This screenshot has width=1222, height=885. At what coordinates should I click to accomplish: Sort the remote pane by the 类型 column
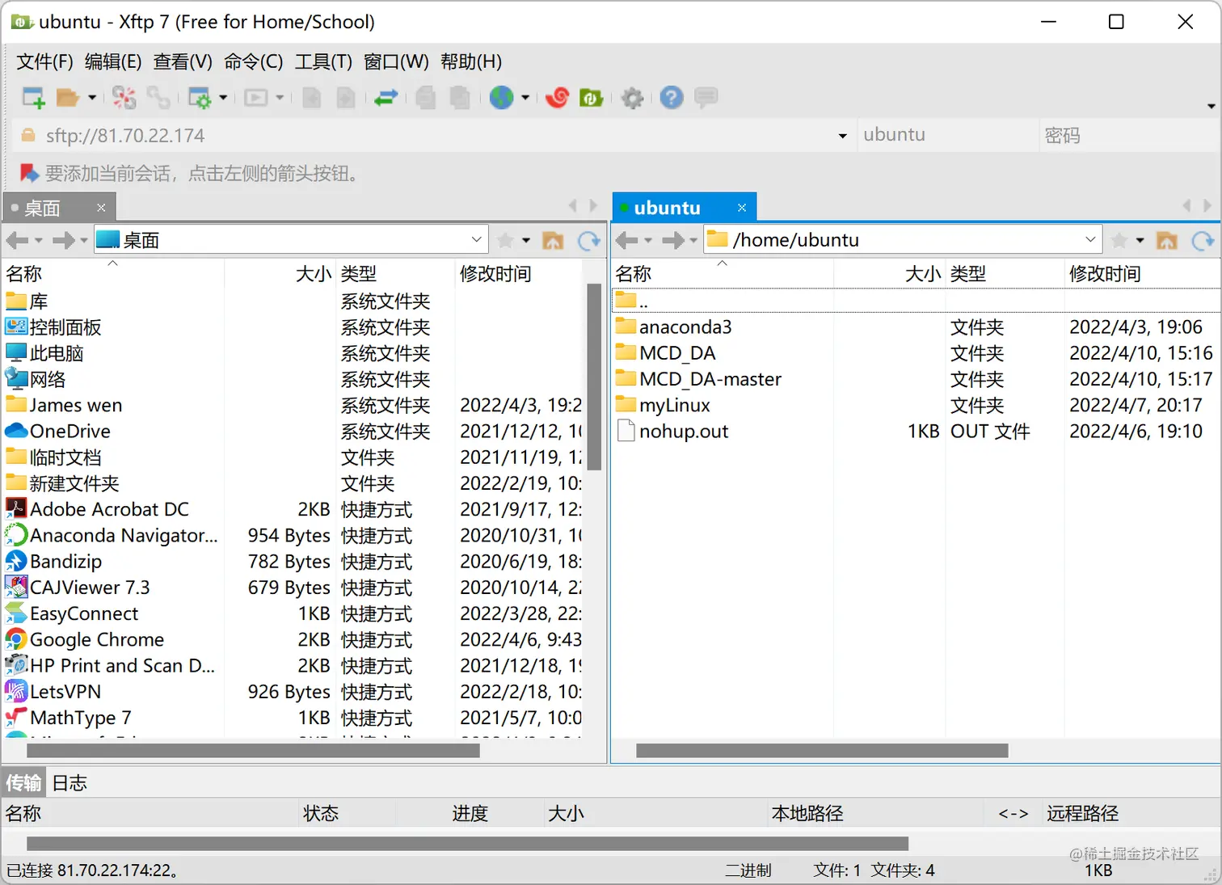click(1005, 274)
